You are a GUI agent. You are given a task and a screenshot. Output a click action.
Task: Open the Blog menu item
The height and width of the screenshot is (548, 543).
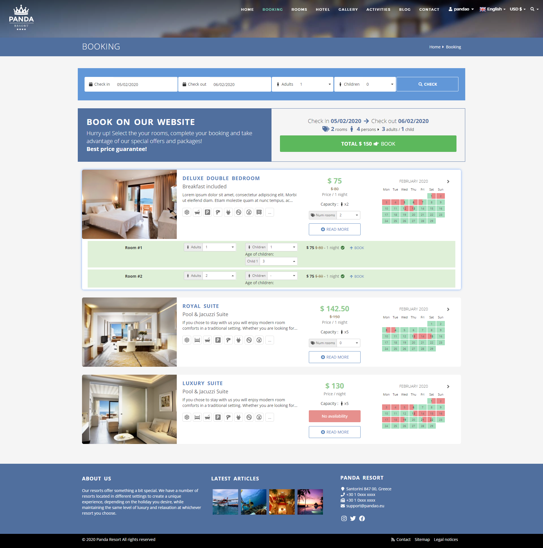(x=405, y=9)
